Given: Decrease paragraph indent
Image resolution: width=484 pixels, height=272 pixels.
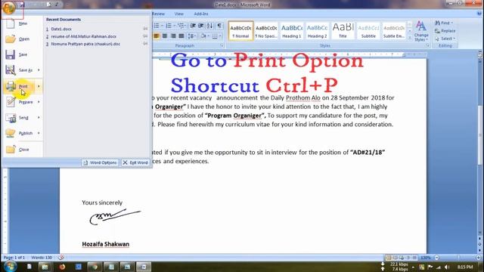Looking at the screenshot, I should (193, 26).
